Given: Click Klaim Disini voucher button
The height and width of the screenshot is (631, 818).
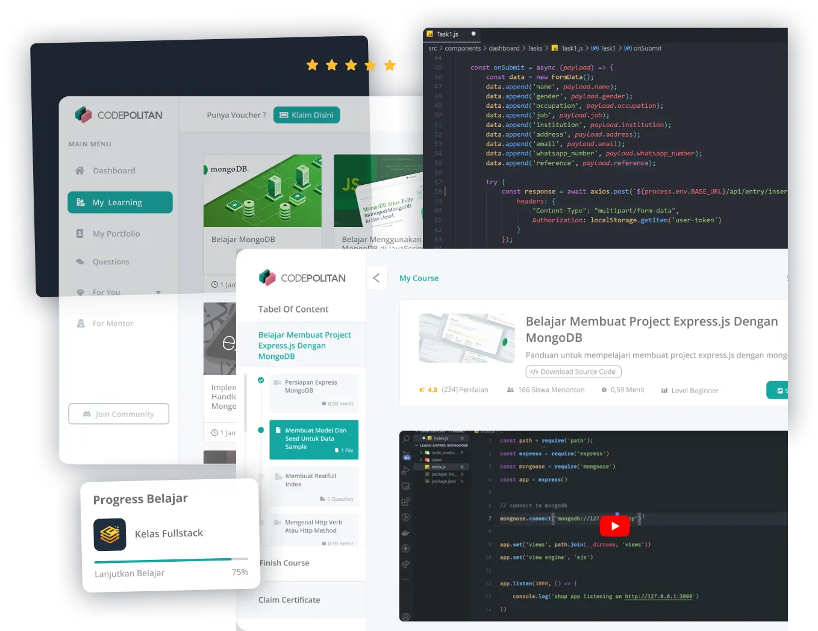Looking at the screenshot, I should coord(307,115).
